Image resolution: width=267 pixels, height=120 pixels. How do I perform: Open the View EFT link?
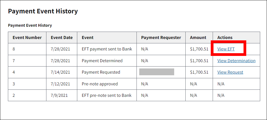[x=226, y=49]
